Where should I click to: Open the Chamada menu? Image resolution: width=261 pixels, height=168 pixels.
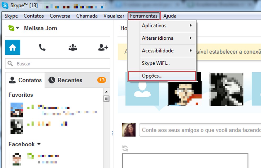tap(87, 16)
